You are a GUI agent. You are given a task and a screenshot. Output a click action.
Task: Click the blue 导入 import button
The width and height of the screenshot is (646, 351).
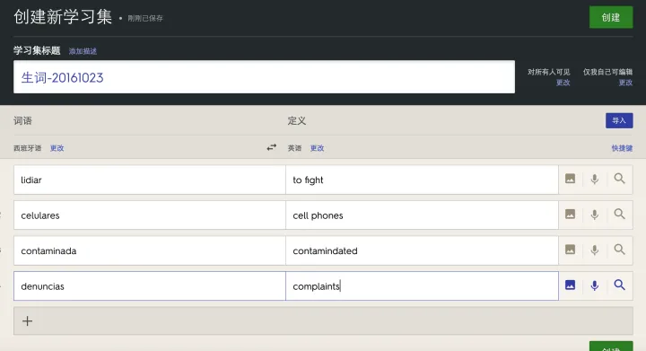click(619, 120)
